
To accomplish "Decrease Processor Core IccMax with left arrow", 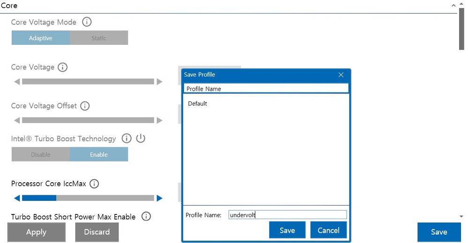I will (x=17, y=198).
